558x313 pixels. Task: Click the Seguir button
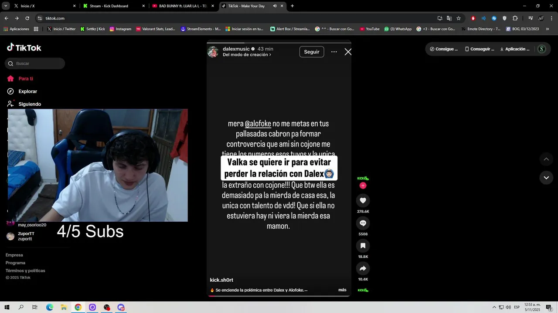coord(312,52)
